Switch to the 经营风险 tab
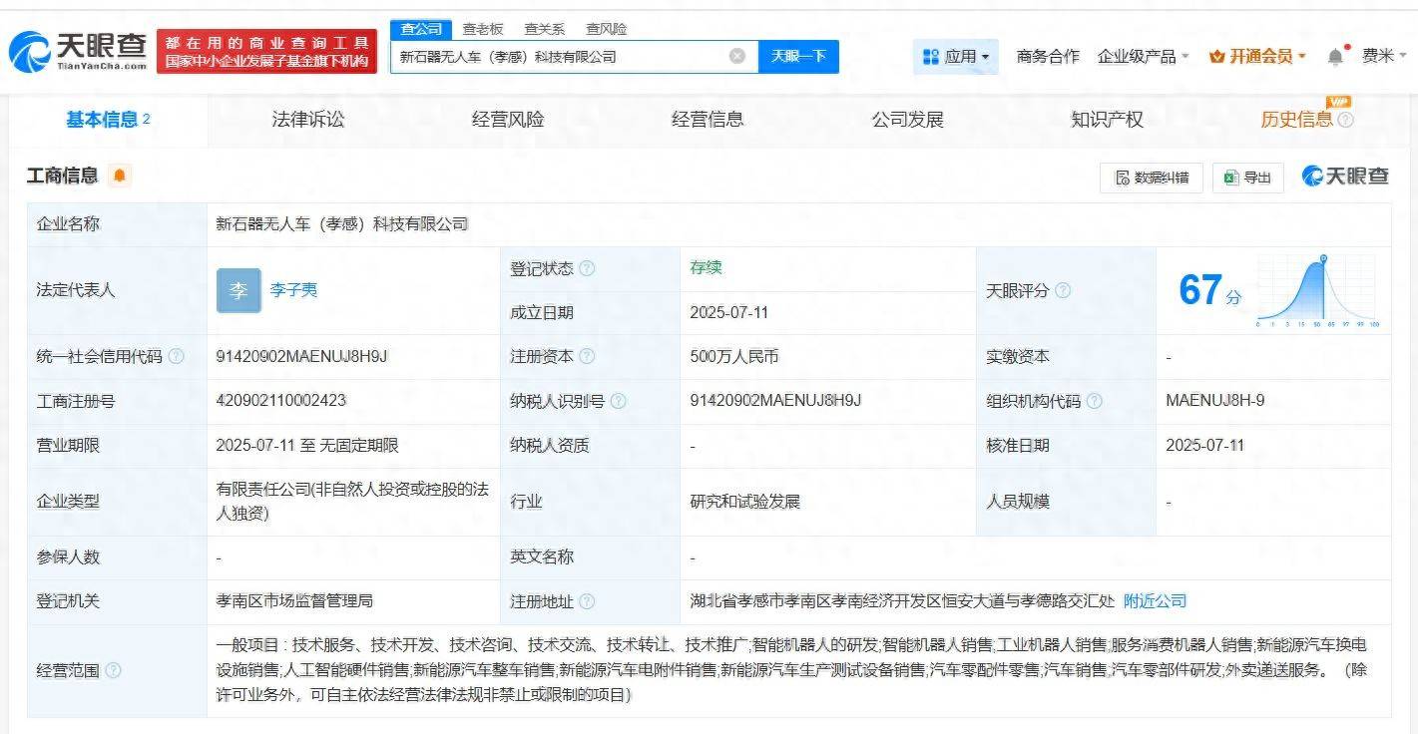This screenshot has height=734, width=1418. click(x=508, y=120)
